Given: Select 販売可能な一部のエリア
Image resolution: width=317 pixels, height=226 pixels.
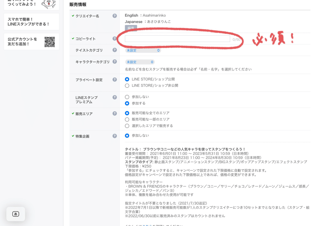Looking at the screenshot, I should pos(127,119).
